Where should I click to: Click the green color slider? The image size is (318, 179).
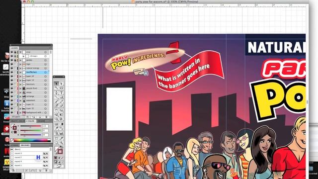[x=30, y=130]
